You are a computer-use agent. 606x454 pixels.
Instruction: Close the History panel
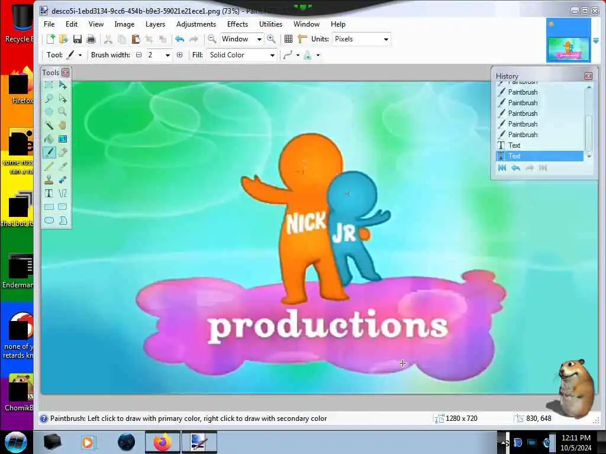click(588, 76)
